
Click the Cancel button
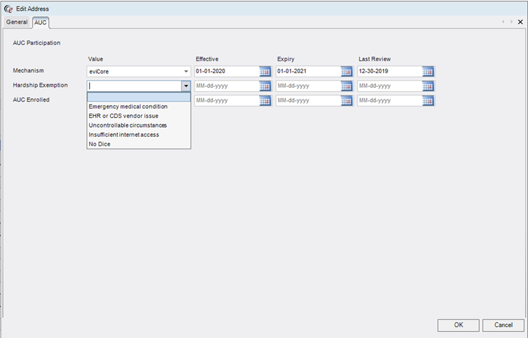[503, 325]
